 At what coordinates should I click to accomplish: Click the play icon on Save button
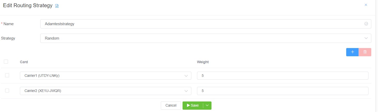pyautogui.click(x=188, y=105)
